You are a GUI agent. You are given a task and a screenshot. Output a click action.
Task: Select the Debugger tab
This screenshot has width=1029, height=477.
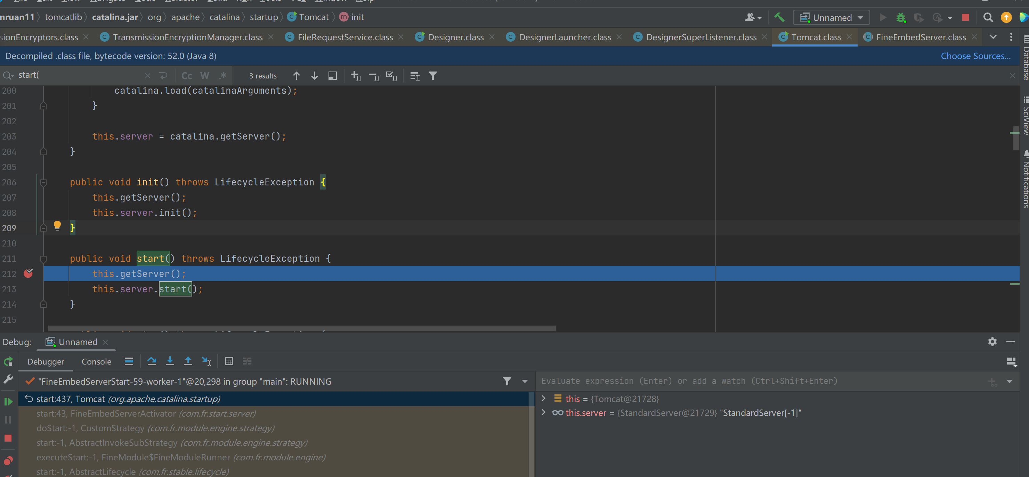click(x=46, y=362)
